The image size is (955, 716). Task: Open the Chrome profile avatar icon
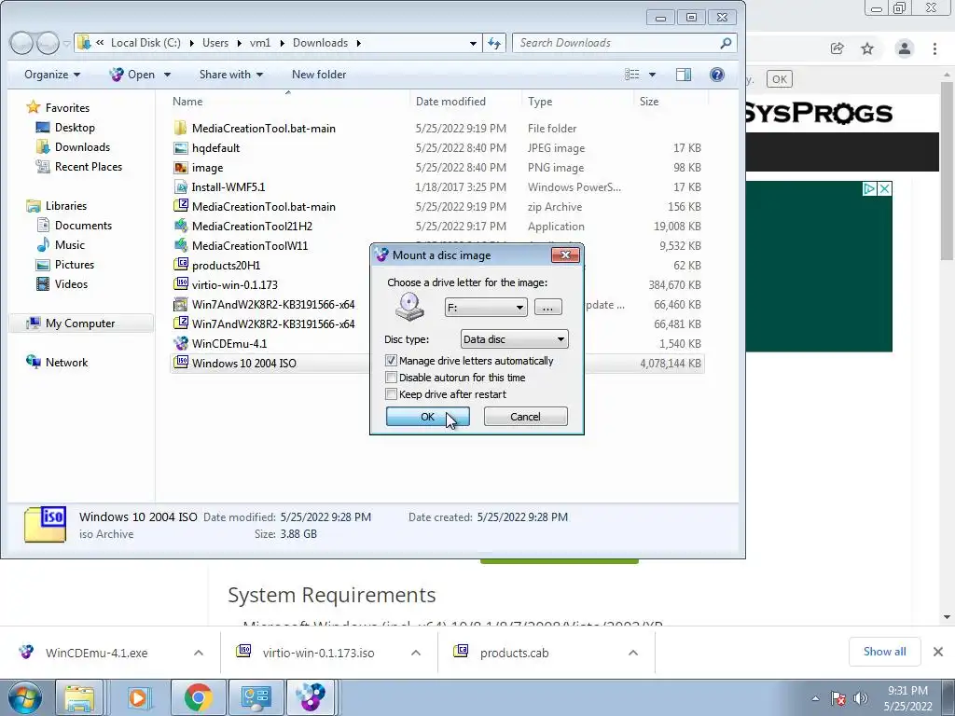905,48
